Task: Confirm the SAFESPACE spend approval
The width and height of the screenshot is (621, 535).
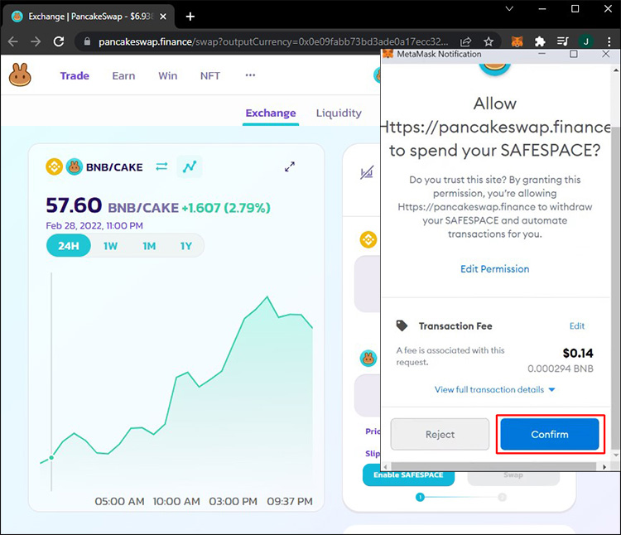Action: tap(550, 434)
